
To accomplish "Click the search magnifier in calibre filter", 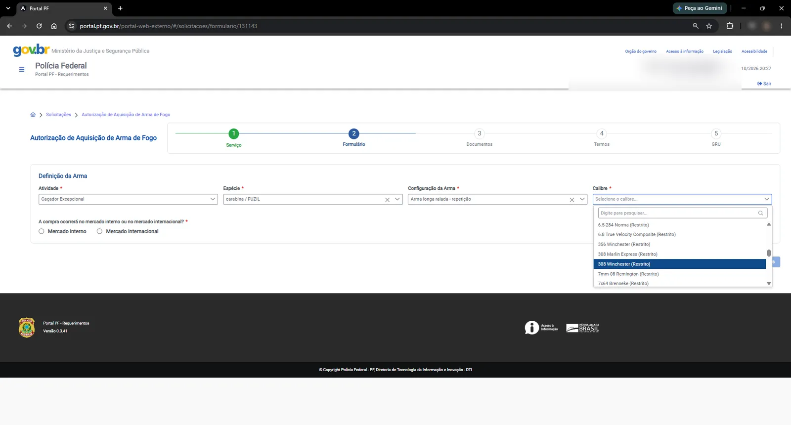I will click(x=761, y=213).
